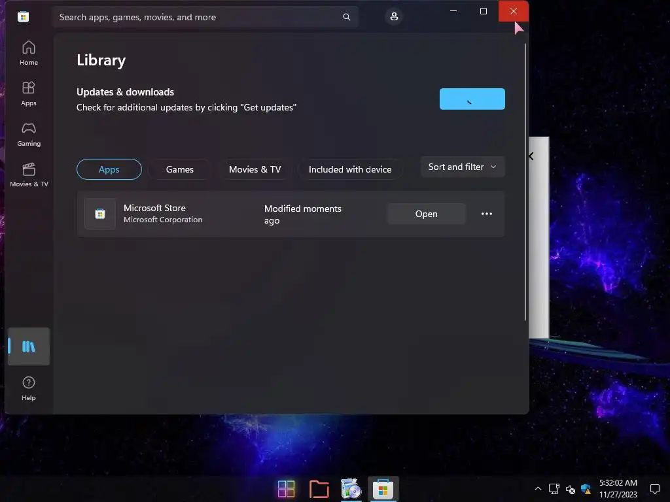Viewport: 670px width, 502px height.
Task: Click the back arrow in background window
Action: point(531,156)
